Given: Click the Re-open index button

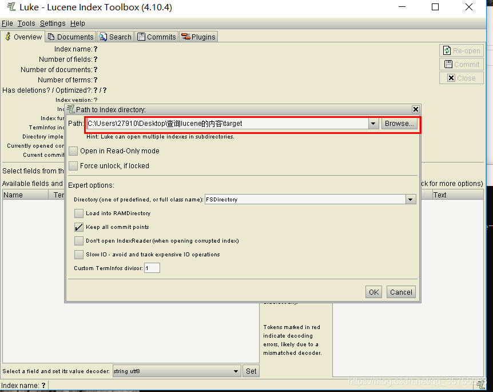Looking at the screenshot, I should [461, 51].
